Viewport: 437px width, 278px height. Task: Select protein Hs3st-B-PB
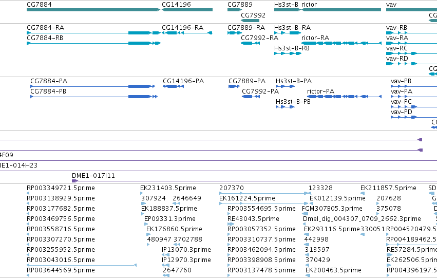285,107
